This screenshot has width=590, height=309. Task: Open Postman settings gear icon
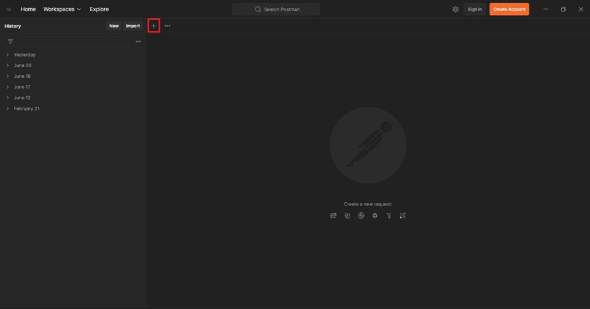(456, 9)
